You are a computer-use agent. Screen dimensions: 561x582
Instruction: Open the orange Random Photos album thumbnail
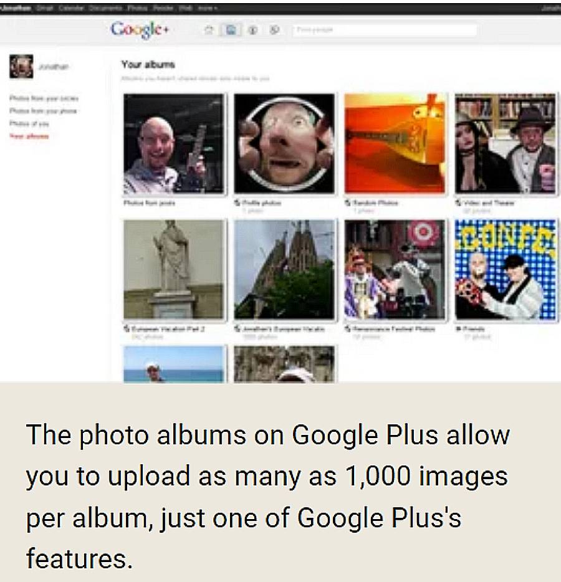[x=395, y=143]
